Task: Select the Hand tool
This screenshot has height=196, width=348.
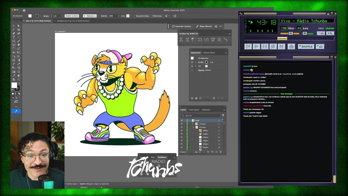Action: tap(18, 75)
